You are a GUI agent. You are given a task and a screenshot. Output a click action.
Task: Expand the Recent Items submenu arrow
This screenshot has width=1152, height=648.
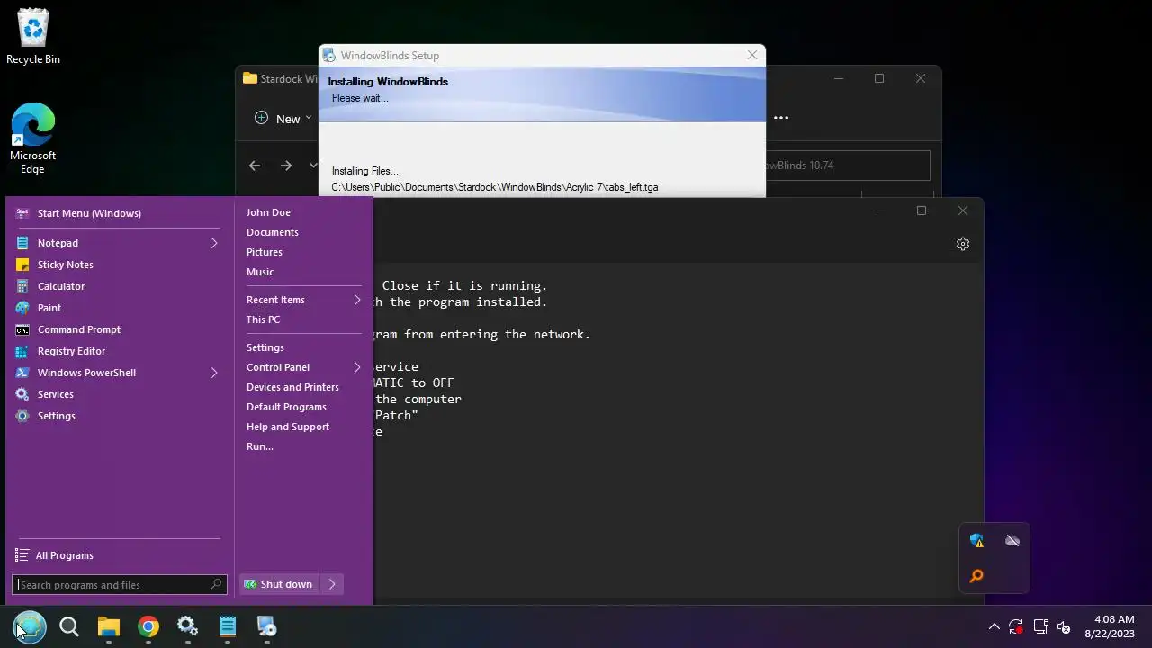click(x=357, y=300)
